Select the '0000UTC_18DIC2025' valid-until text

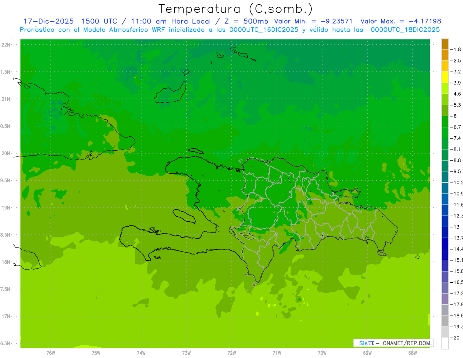point(405,30)
